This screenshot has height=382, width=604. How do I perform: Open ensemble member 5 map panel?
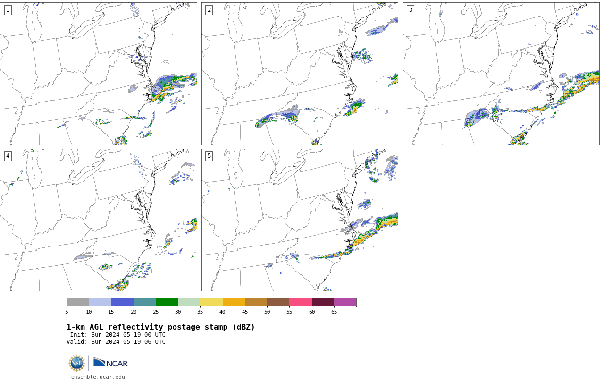pos(300,220)
